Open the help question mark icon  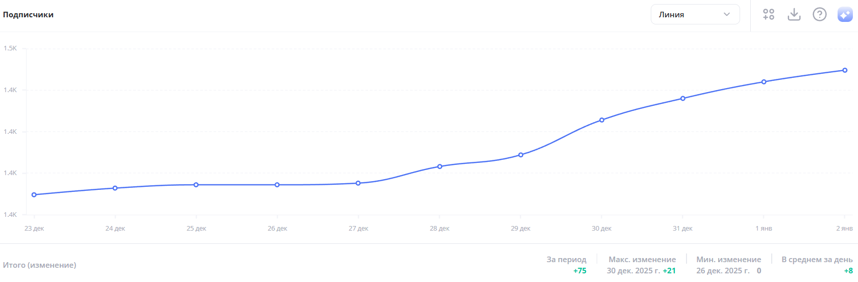[820, 14]
